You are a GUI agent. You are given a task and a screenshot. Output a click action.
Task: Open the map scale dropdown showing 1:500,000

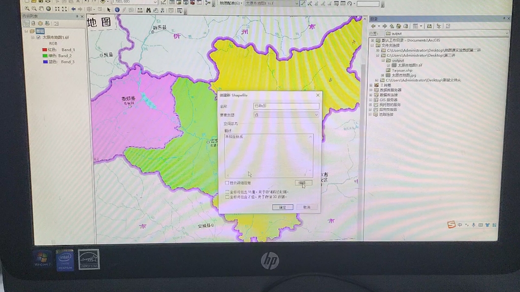(155, 3)
